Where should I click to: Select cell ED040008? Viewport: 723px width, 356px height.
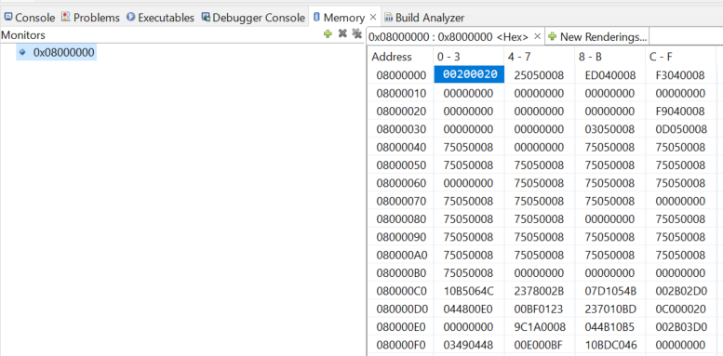pos(609,75)
